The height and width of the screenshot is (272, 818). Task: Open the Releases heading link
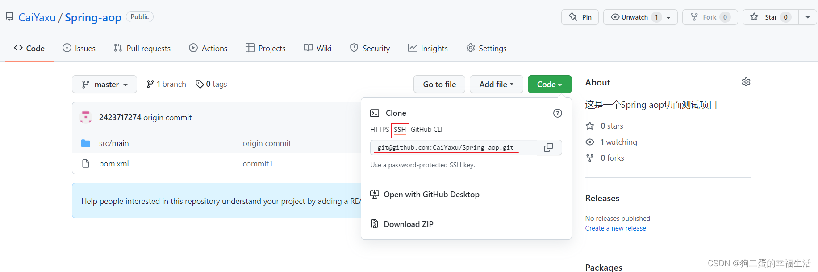coord(602,198)
